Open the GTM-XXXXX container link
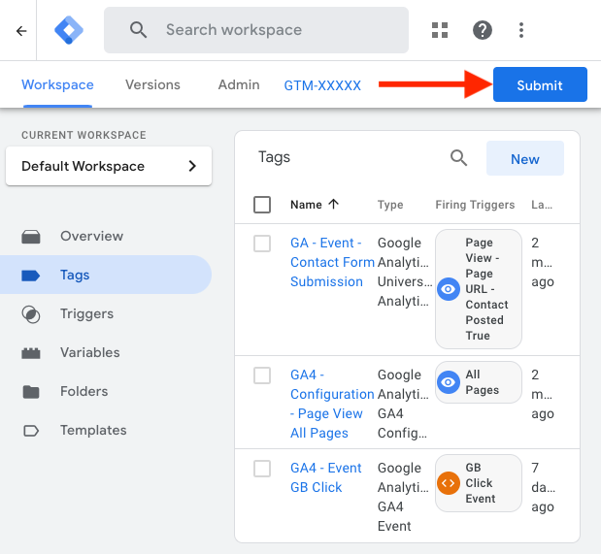Screen dimensions: 601x554 pos(322,85)
